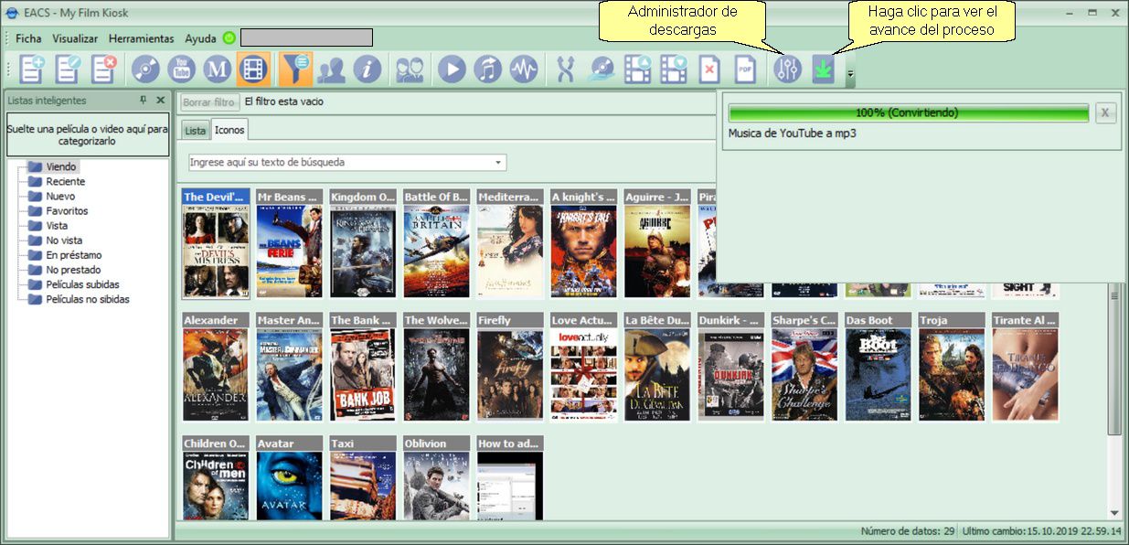Click the add new record icon

[x=33, y=69]
